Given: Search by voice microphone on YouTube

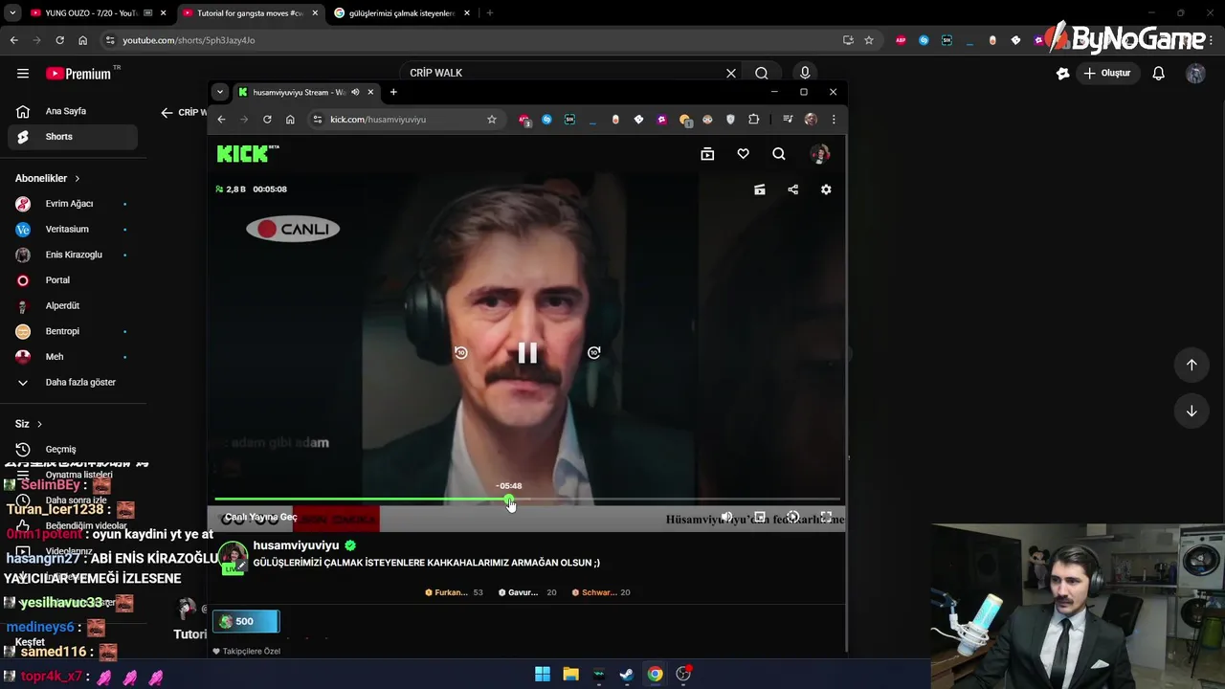Looking at the screenshot, I should 805,74.
